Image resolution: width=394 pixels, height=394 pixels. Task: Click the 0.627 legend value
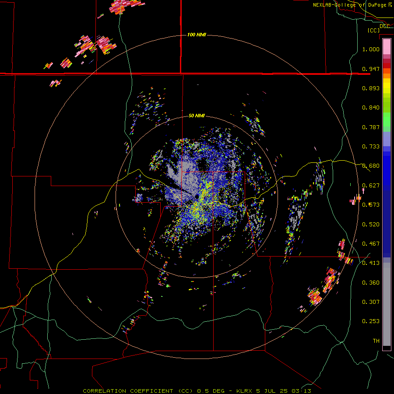pyautogui.click(x=371, y=186)
